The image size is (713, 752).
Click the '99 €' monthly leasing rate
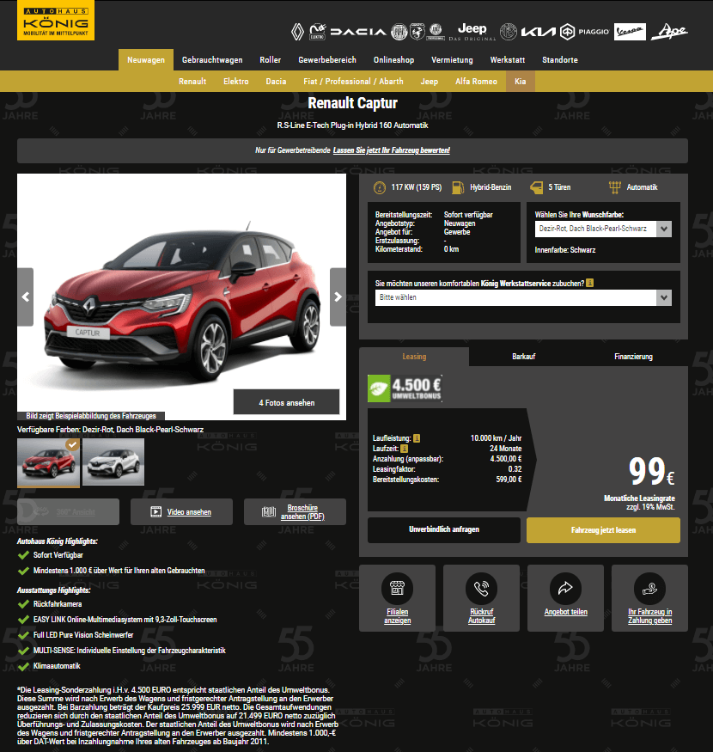tap(651, 472)
